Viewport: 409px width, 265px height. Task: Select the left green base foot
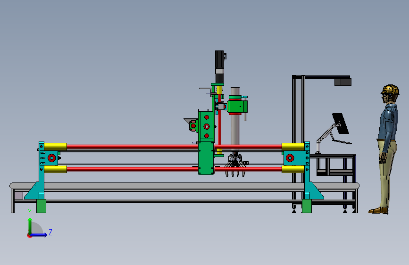[x=41, y=206]
